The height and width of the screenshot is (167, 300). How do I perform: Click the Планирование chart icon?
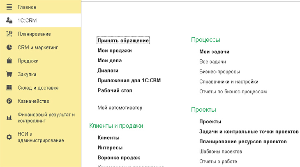coord(9,34)
